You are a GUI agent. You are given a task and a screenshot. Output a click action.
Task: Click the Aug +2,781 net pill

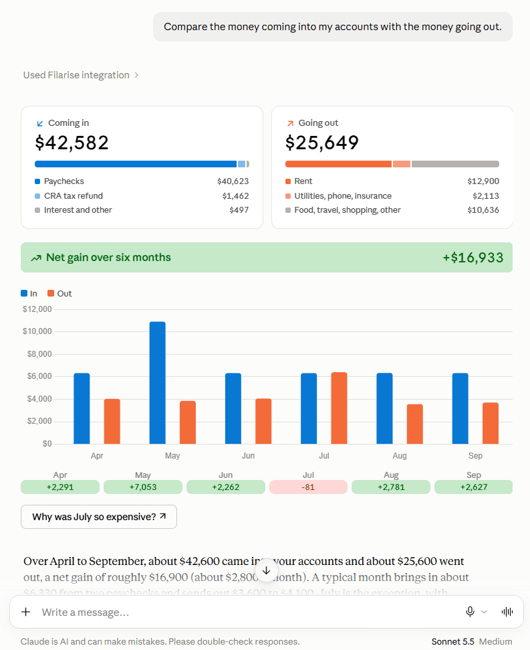(391, 487)
